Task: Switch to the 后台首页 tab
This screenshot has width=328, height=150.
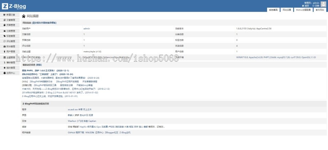Action: point(273,10)
